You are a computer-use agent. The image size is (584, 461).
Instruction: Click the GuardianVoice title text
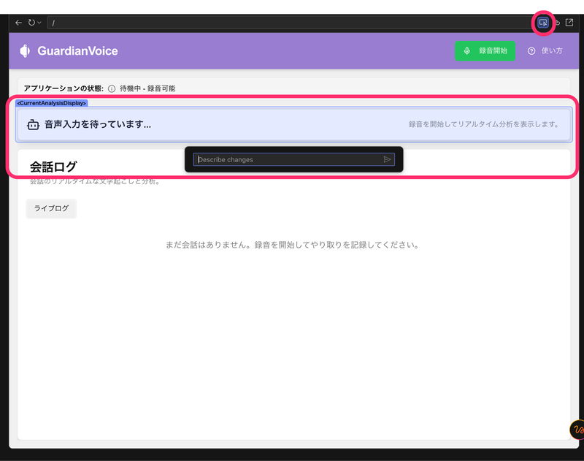77,50
